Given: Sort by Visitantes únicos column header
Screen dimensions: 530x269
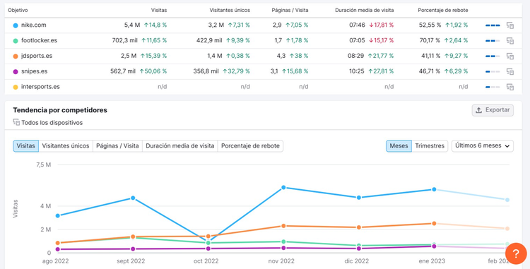Looking at the screenshot, I should [x=230, y=10].
